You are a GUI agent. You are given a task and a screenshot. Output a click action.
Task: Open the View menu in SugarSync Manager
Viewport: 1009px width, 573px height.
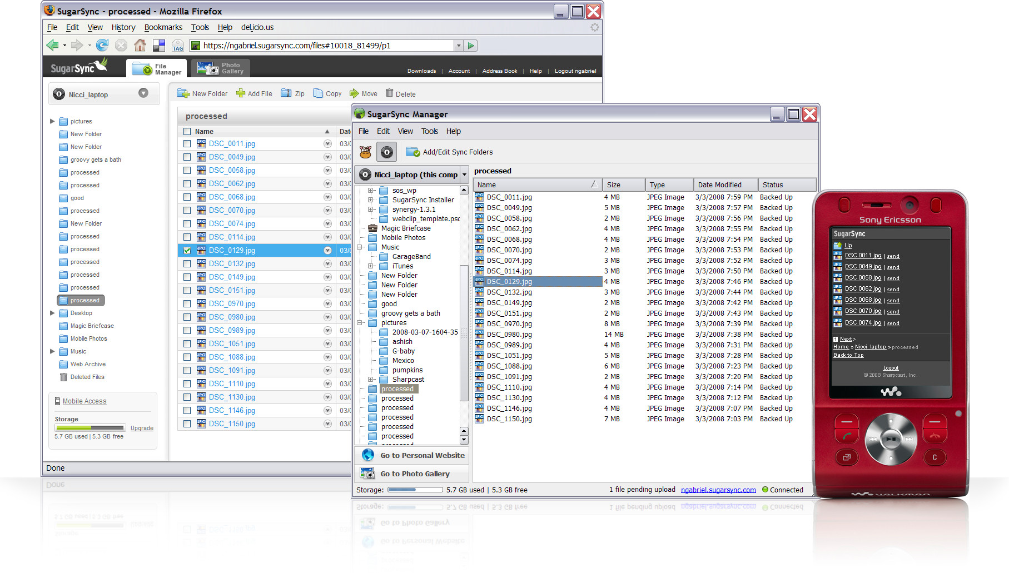pos(405,131)
